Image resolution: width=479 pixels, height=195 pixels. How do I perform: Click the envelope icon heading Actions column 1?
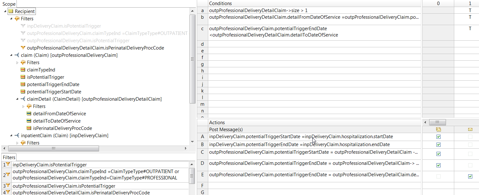(470, 130)
